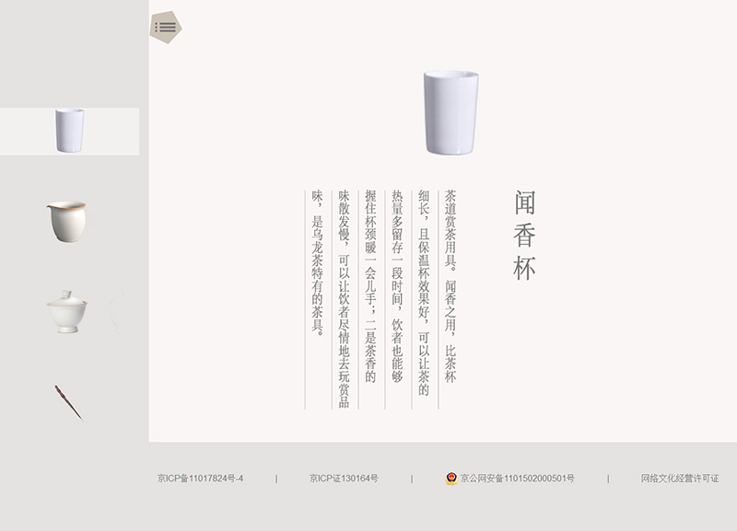This screenshot has height=531, width=737.
Task: Choose the lidded gaiwan bowl in sidebar
Action: (x=67, y=311)
